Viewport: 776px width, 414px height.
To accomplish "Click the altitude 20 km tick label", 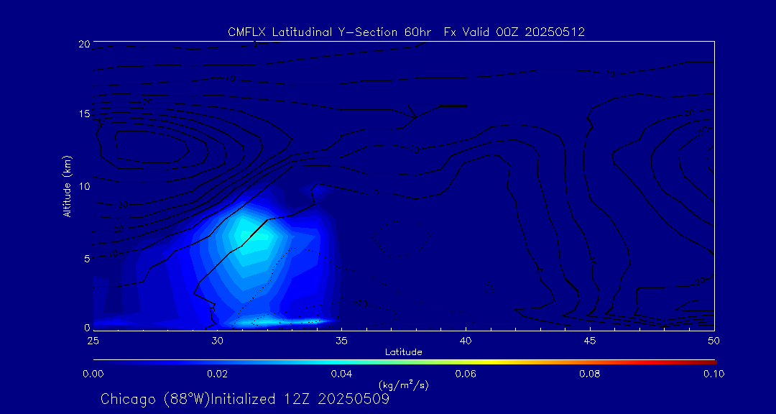I will pos(83,44).
